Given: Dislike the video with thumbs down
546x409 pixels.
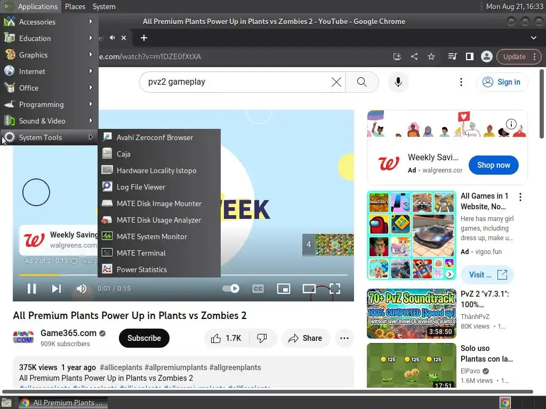Looking at the screenshot, I should click(262, 338).
